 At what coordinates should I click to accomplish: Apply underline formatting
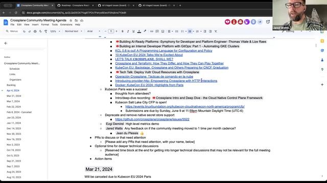point(133,32)
